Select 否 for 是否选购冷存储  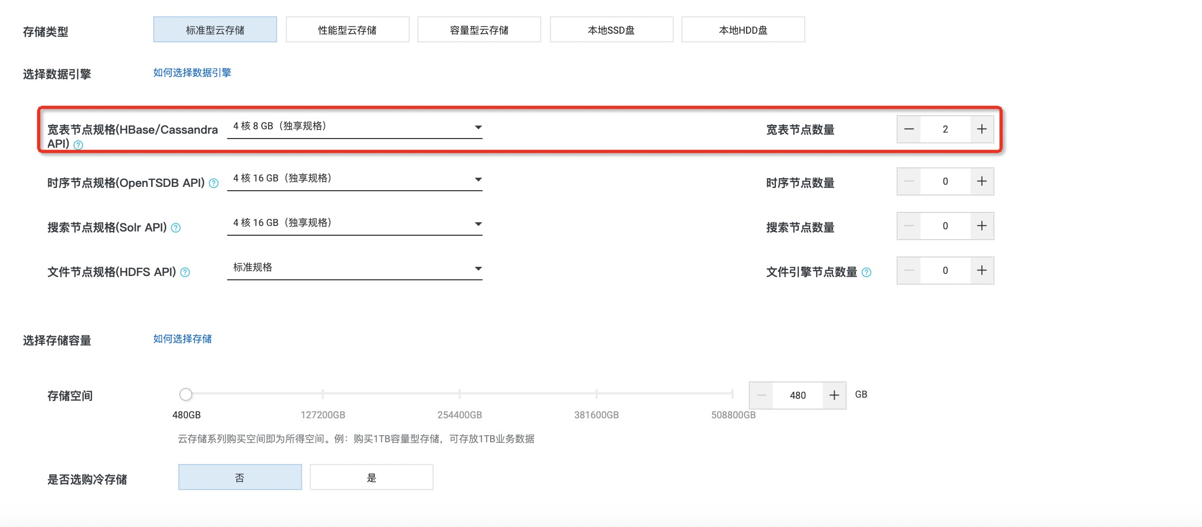240,477
